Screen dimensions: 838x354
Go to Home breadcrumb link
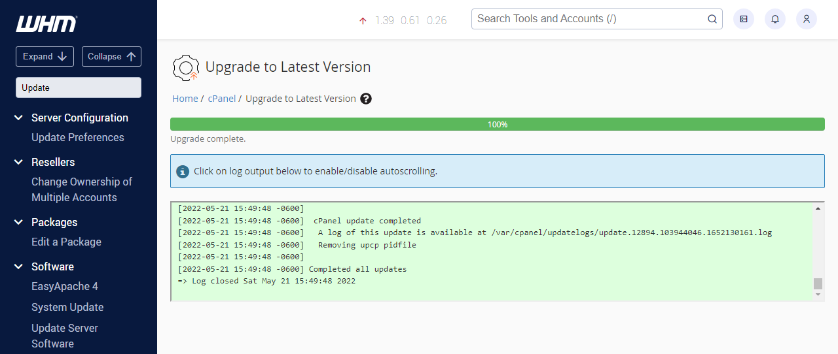pos(185,99)
